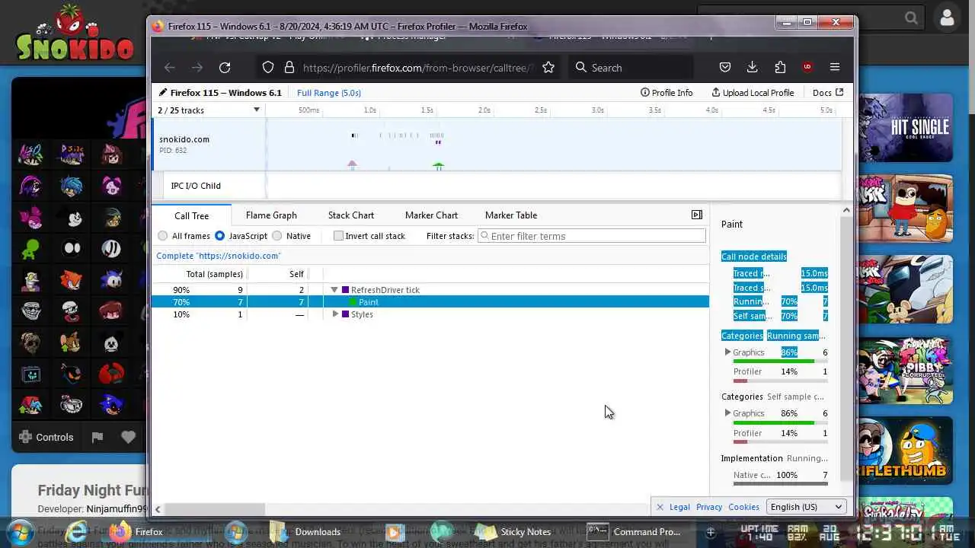The width and height of the screenshot is (975, 548).
Task: Click Upload Local Profile
Action: 753,93
